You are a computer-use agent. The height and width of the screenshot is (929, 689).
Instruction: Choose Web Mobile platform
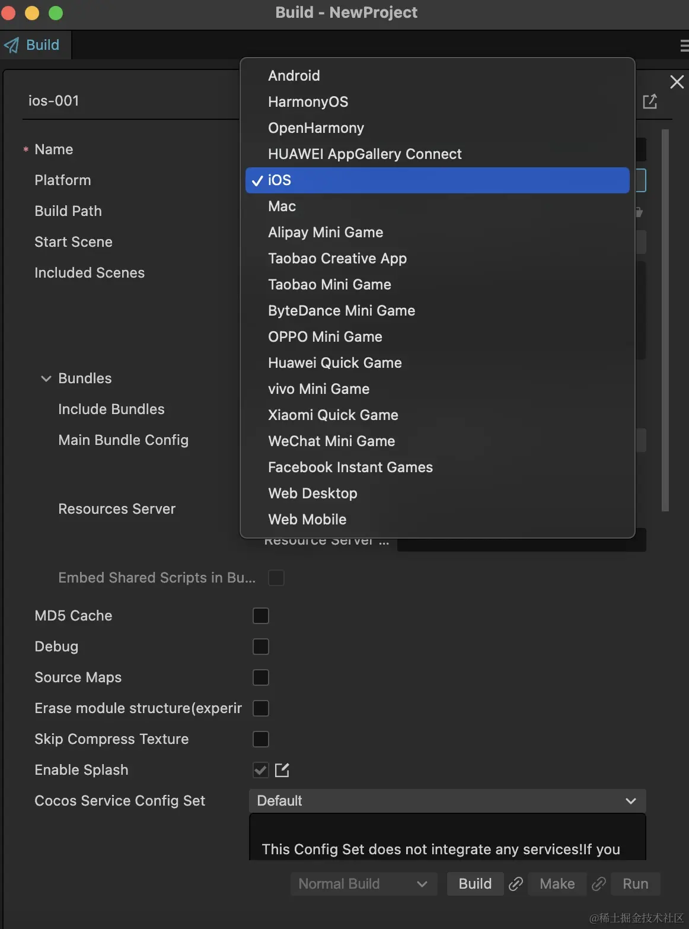click(x=437, y=520)
